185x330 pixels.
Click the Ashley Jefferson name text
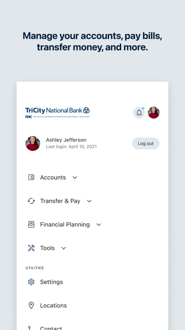pos(66,140)
